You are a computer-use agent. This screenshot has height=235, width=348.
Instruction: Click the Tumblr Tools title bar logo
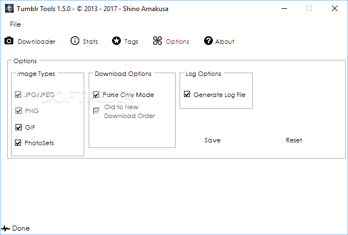coord(9,9)
